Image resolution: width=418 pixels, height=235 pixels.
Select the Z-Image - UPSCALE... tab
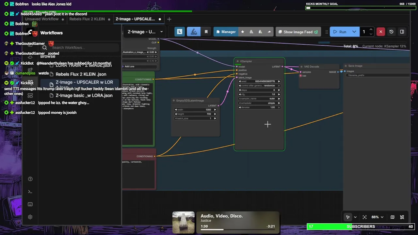135,19
